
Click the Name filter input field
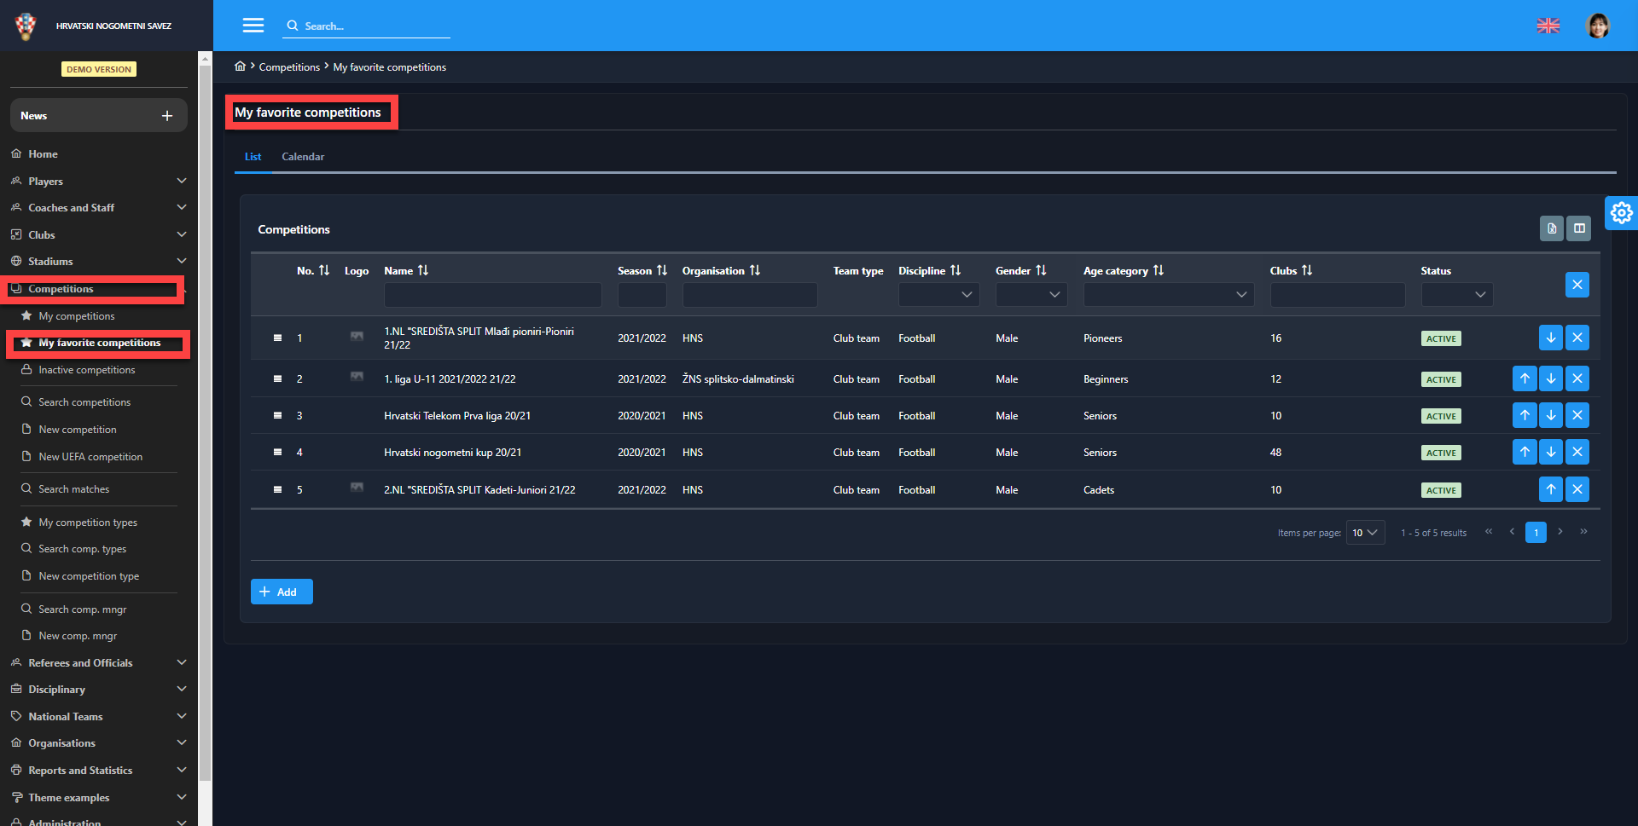pyautogui.click(x=492, y=295)
